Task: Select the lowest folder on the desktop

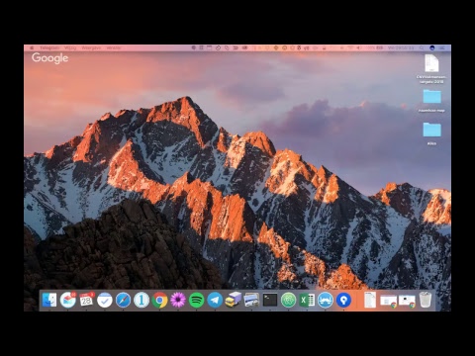Action: (431, 130)
